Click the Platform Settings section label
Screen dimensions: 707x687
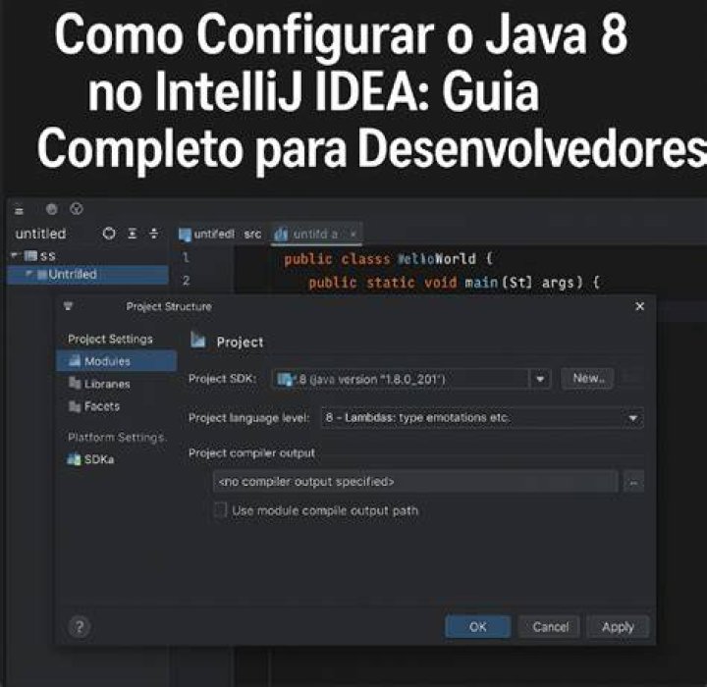pos(117,438)
